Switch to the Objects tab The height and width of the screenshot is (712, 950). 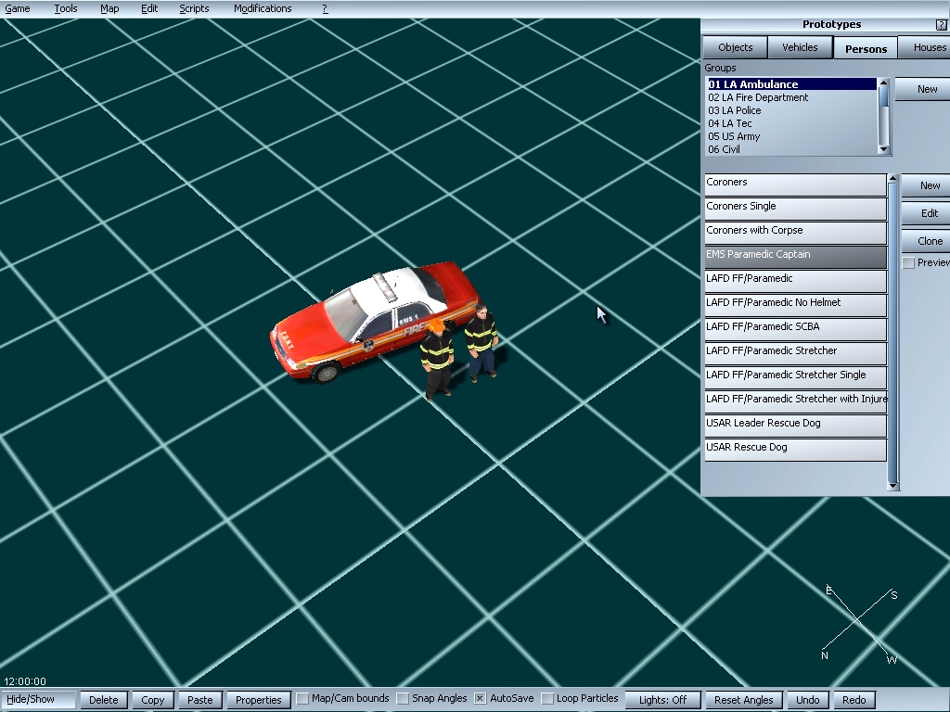tap(735, 47)
